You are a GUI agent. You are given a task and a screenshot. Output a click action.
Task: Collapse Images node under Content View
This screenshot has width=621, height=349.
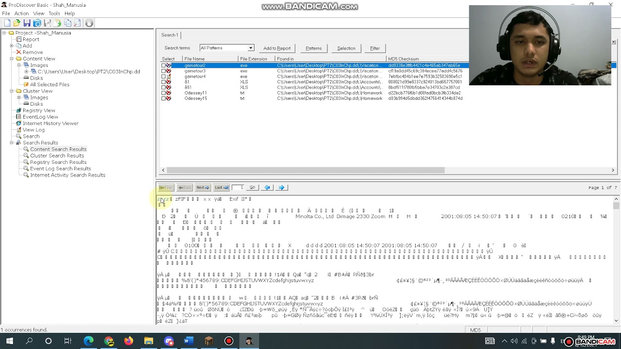(19, 65)
